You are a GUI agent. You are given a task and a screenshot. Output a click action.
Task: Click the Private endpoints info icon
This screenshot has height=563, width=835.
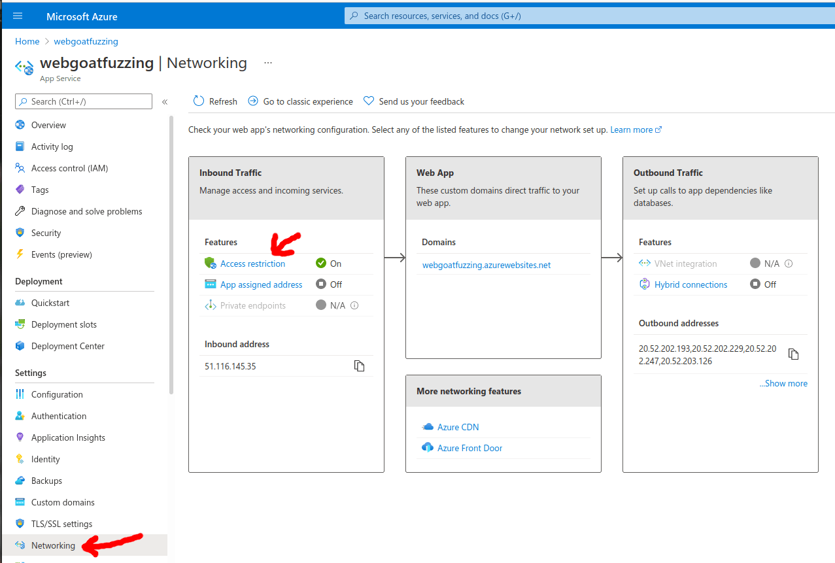tap(354, 305)
